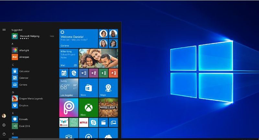Open the PicsArt tile
259x140 pixels.
pos(69,108)
